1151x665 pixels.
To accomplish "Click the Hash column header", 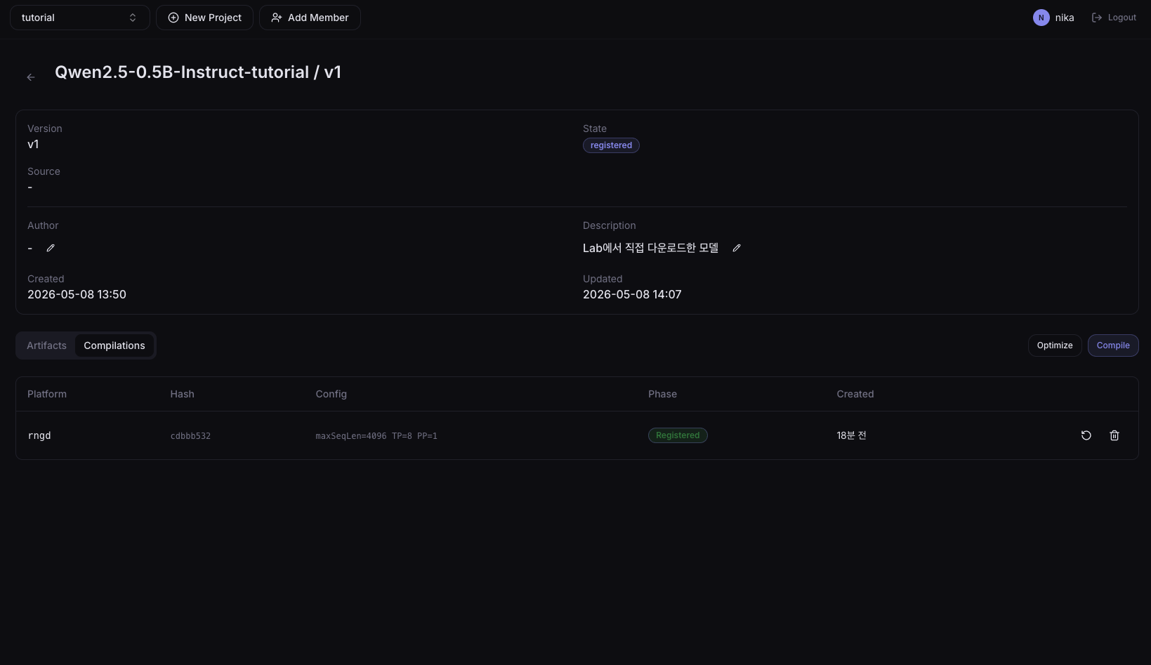I will pyautogui.click(x=182, y=394).
